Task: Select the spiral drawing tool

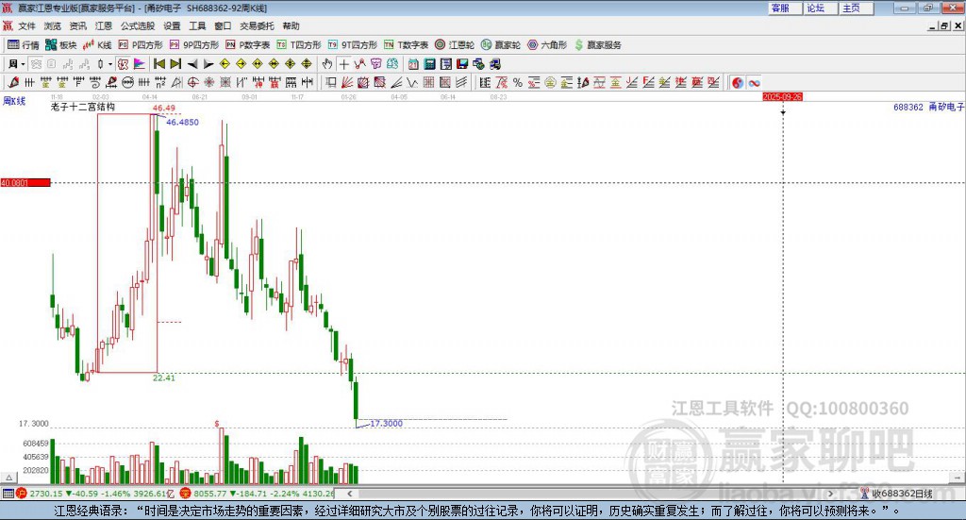Action: (x=95, y=82)
